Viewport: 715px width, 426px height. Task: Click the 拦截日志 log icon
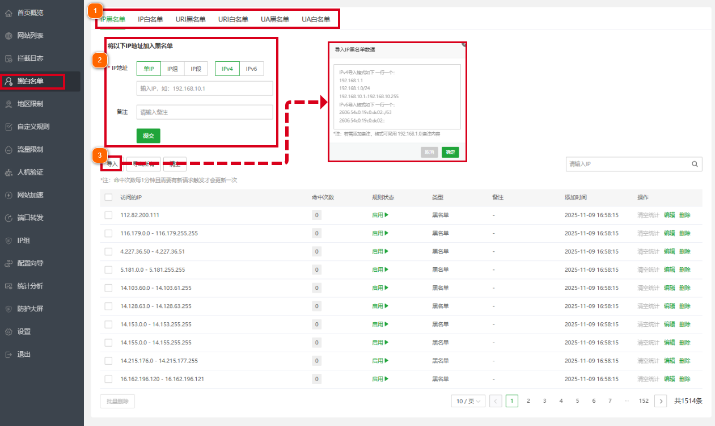(9, 58)
